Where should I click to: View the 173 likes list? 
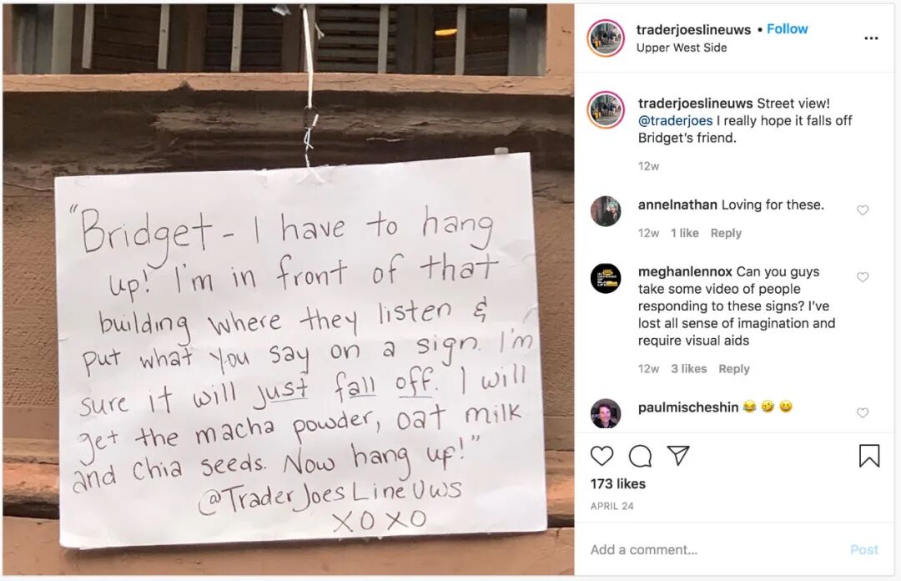click(x=617, y=484)
